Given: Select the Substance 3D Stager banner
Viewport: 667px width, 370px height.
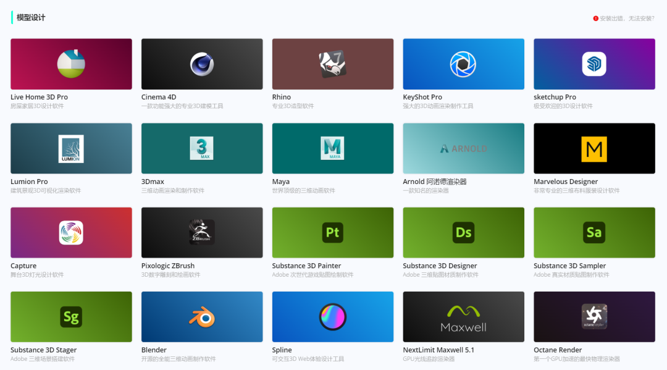Looking at the screenshot, I should (x=71, y=317).
